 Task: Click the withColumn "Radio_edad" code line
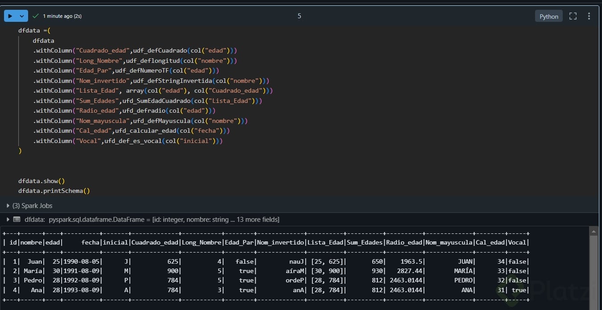124,110
